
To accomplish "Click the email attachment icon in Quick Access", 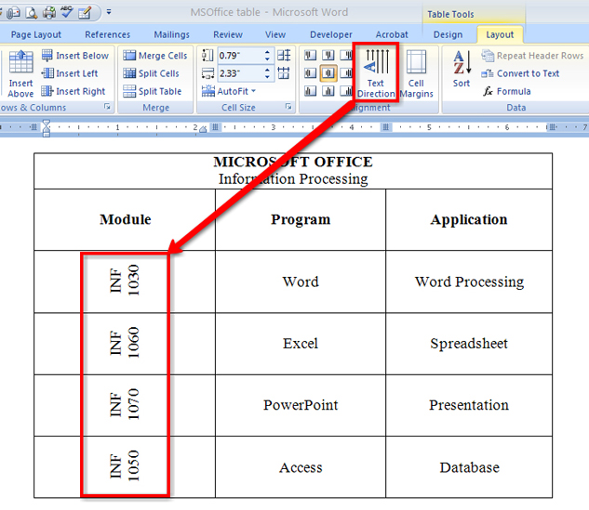I will tap(13, 12).
